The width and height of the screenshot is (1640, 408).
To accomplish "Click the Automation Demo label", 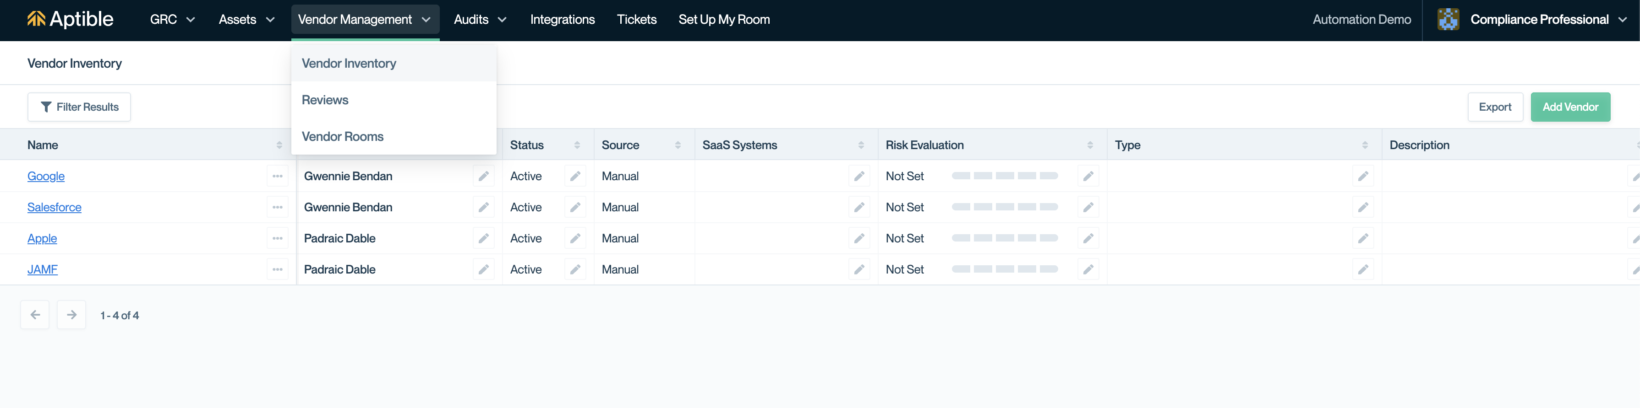I will tap(1362, 20).
